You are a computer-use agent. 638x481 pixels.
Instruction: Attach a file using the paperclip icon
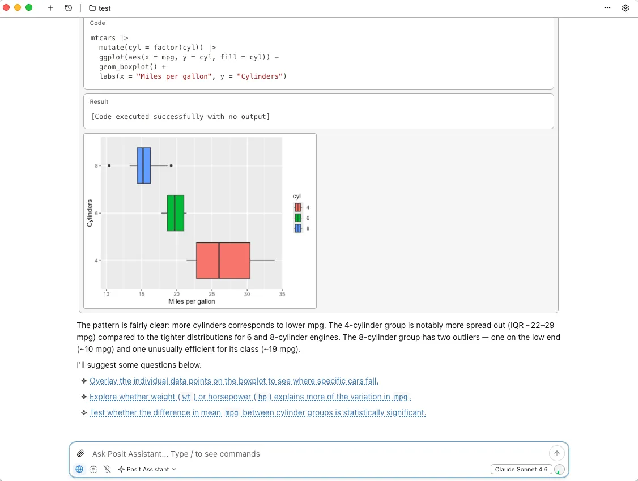click(80, 453)
